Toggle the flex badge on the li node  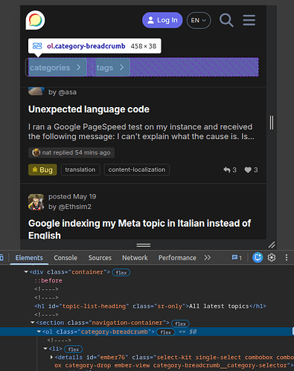tap(74, 349)
